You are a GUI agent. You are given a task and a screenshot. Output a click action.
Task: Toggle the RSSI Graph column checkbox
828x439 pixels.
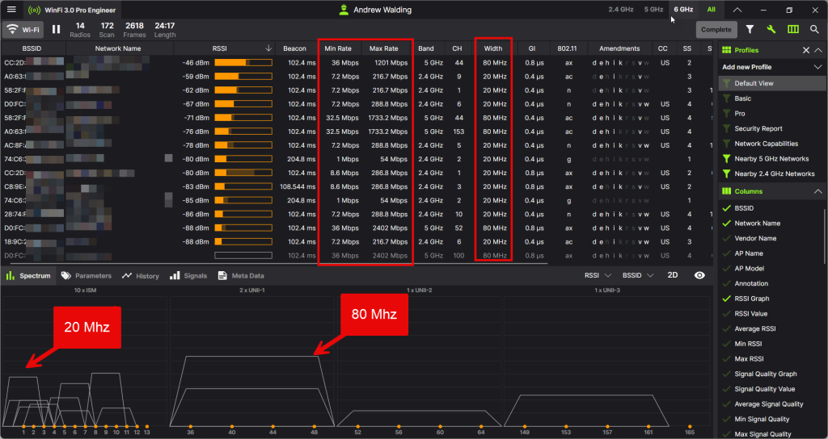pyautogui.click(x=725, y=299)
